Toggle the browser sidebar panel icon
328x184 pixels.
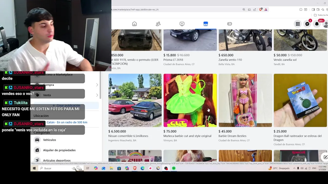313,9
